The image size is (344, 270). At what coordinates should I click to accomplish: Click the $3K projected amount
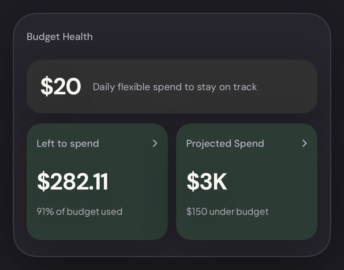(x=207, y=181)
